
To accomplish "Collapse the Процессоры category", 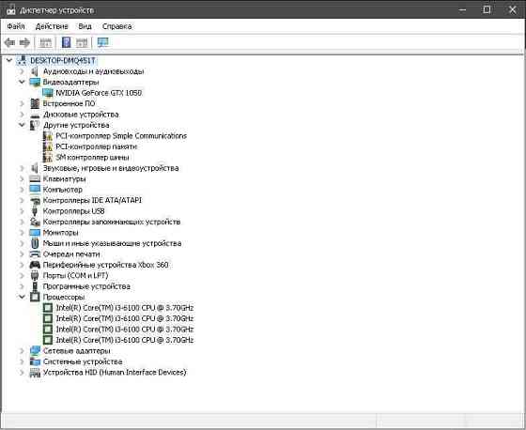I will tap(22, 297).
